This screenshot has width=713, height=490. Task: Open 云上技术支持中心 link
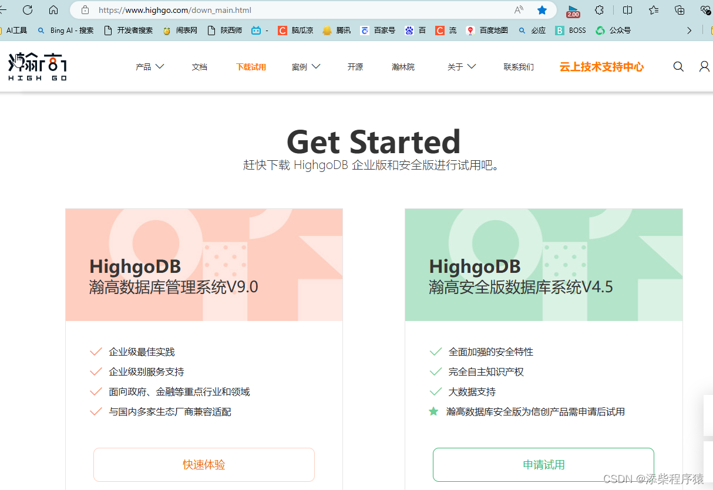pyautogui.click(x=601, y=67)
